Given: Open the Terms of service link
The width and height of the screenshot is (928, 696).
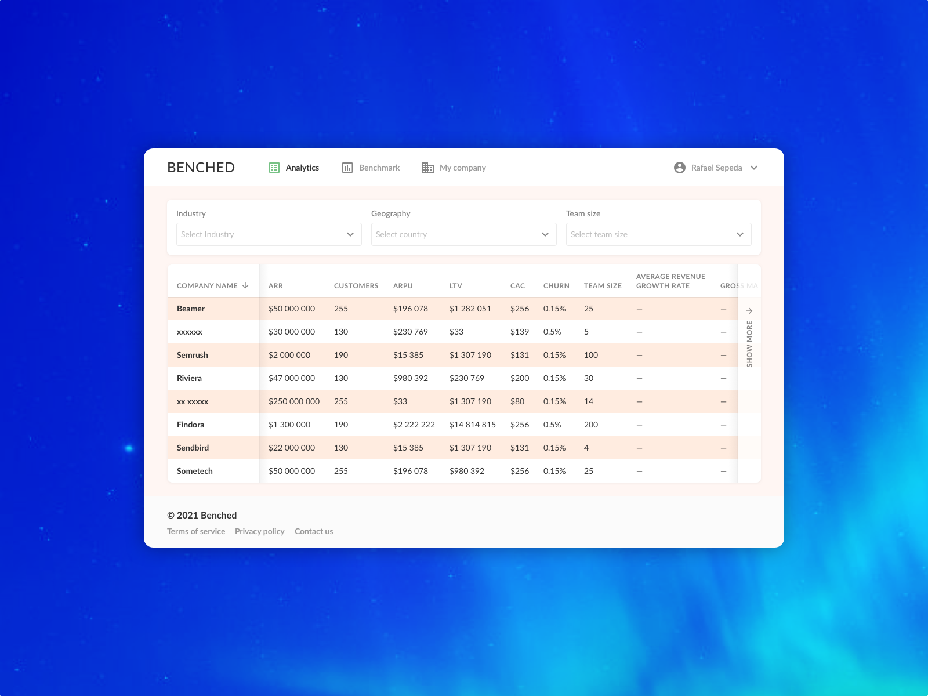Looking at the screenshot, I should (196, 531).
